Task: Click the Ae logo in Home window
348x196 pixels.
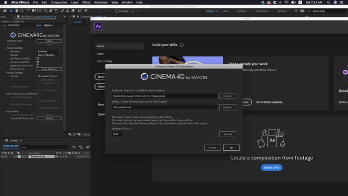Action: pyautogui.click(x=98, y=26)
